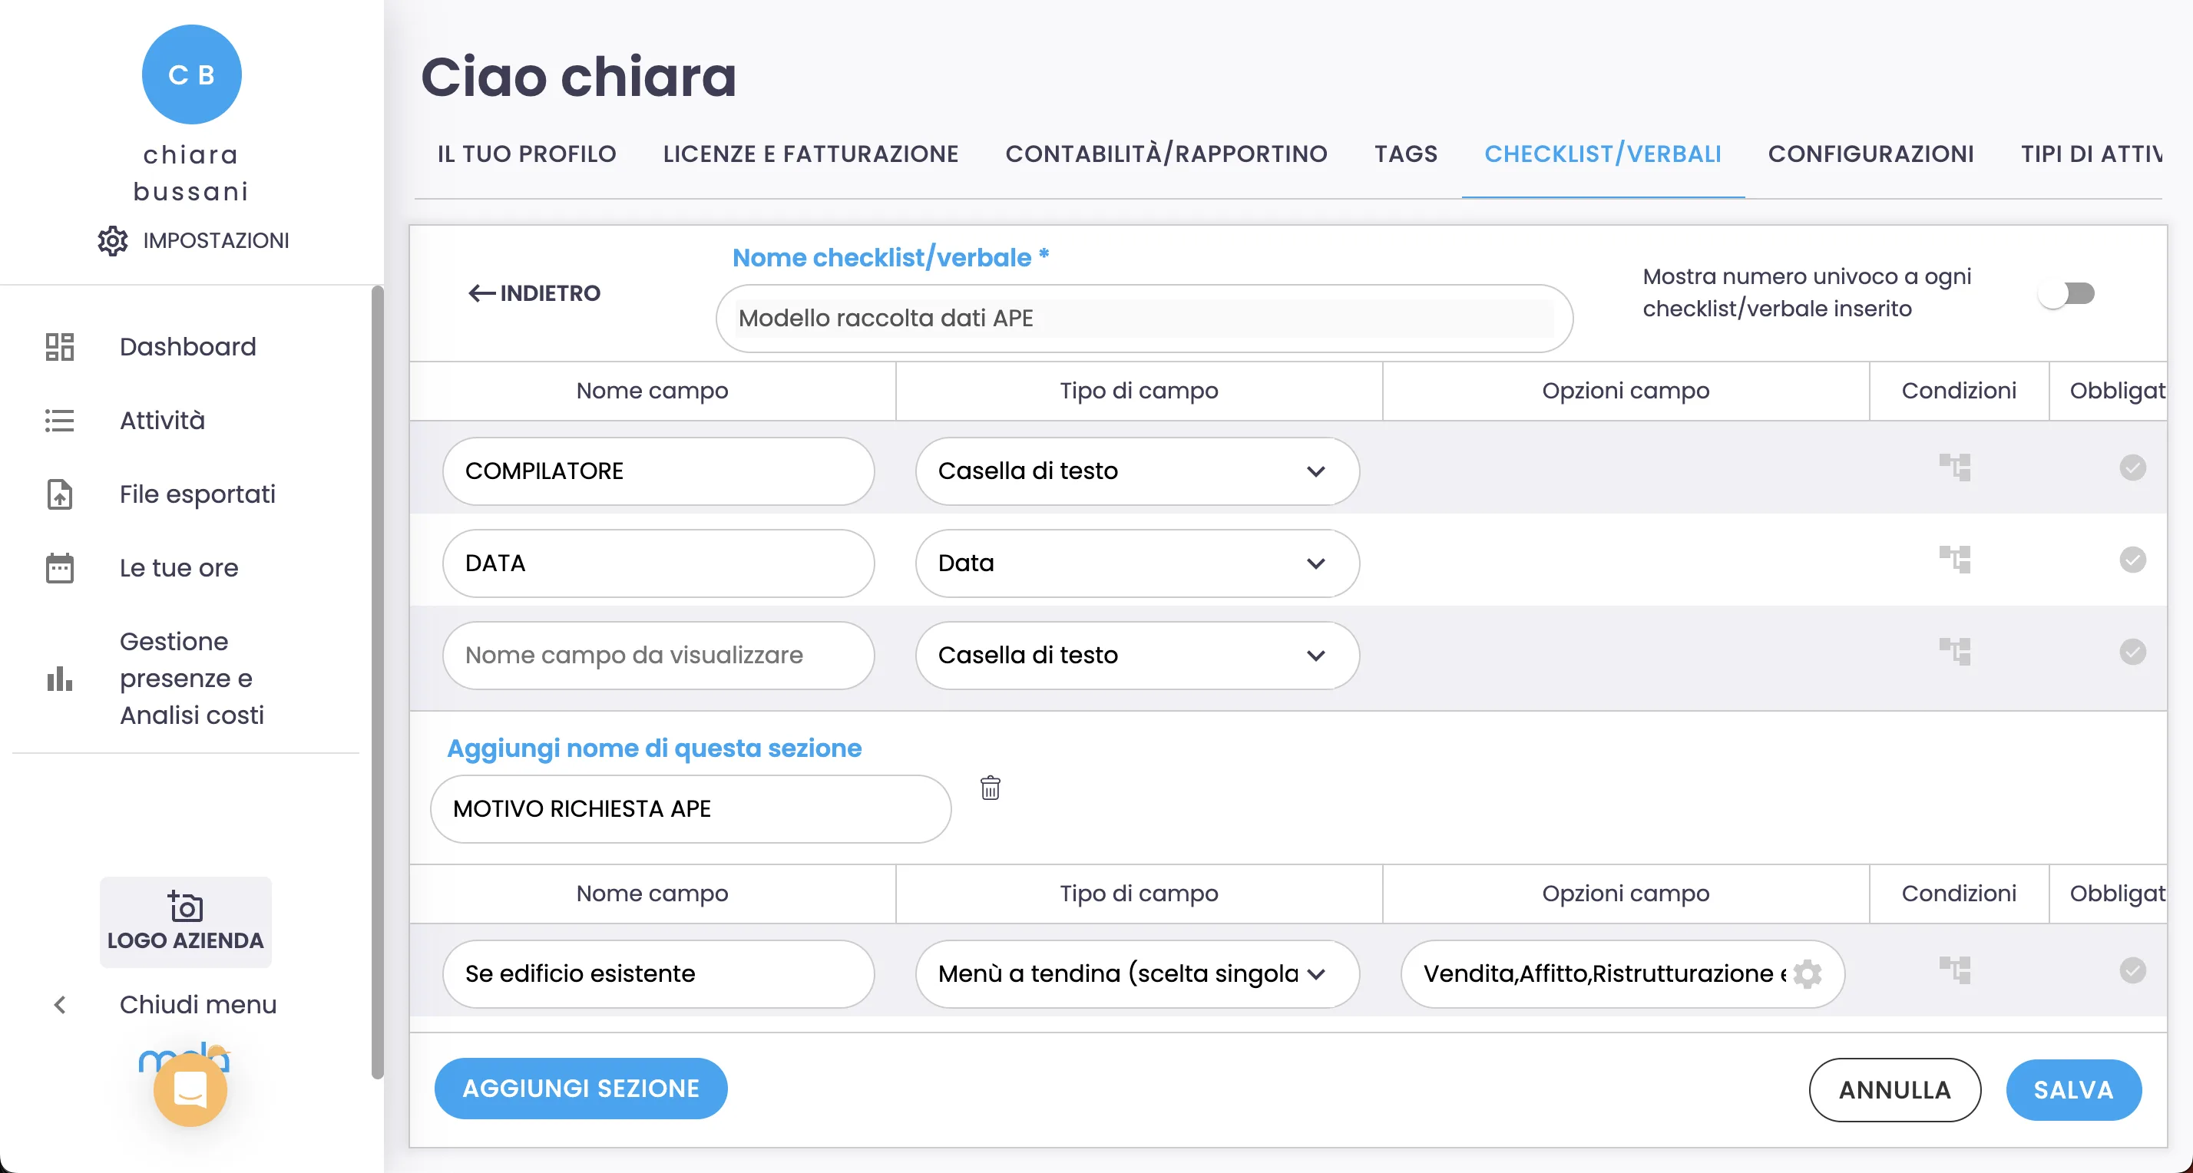Mark DATA field as mandatory
Image resolution: width=2193 pixels, height=1173 pixels.
[x=2132, y=560]
